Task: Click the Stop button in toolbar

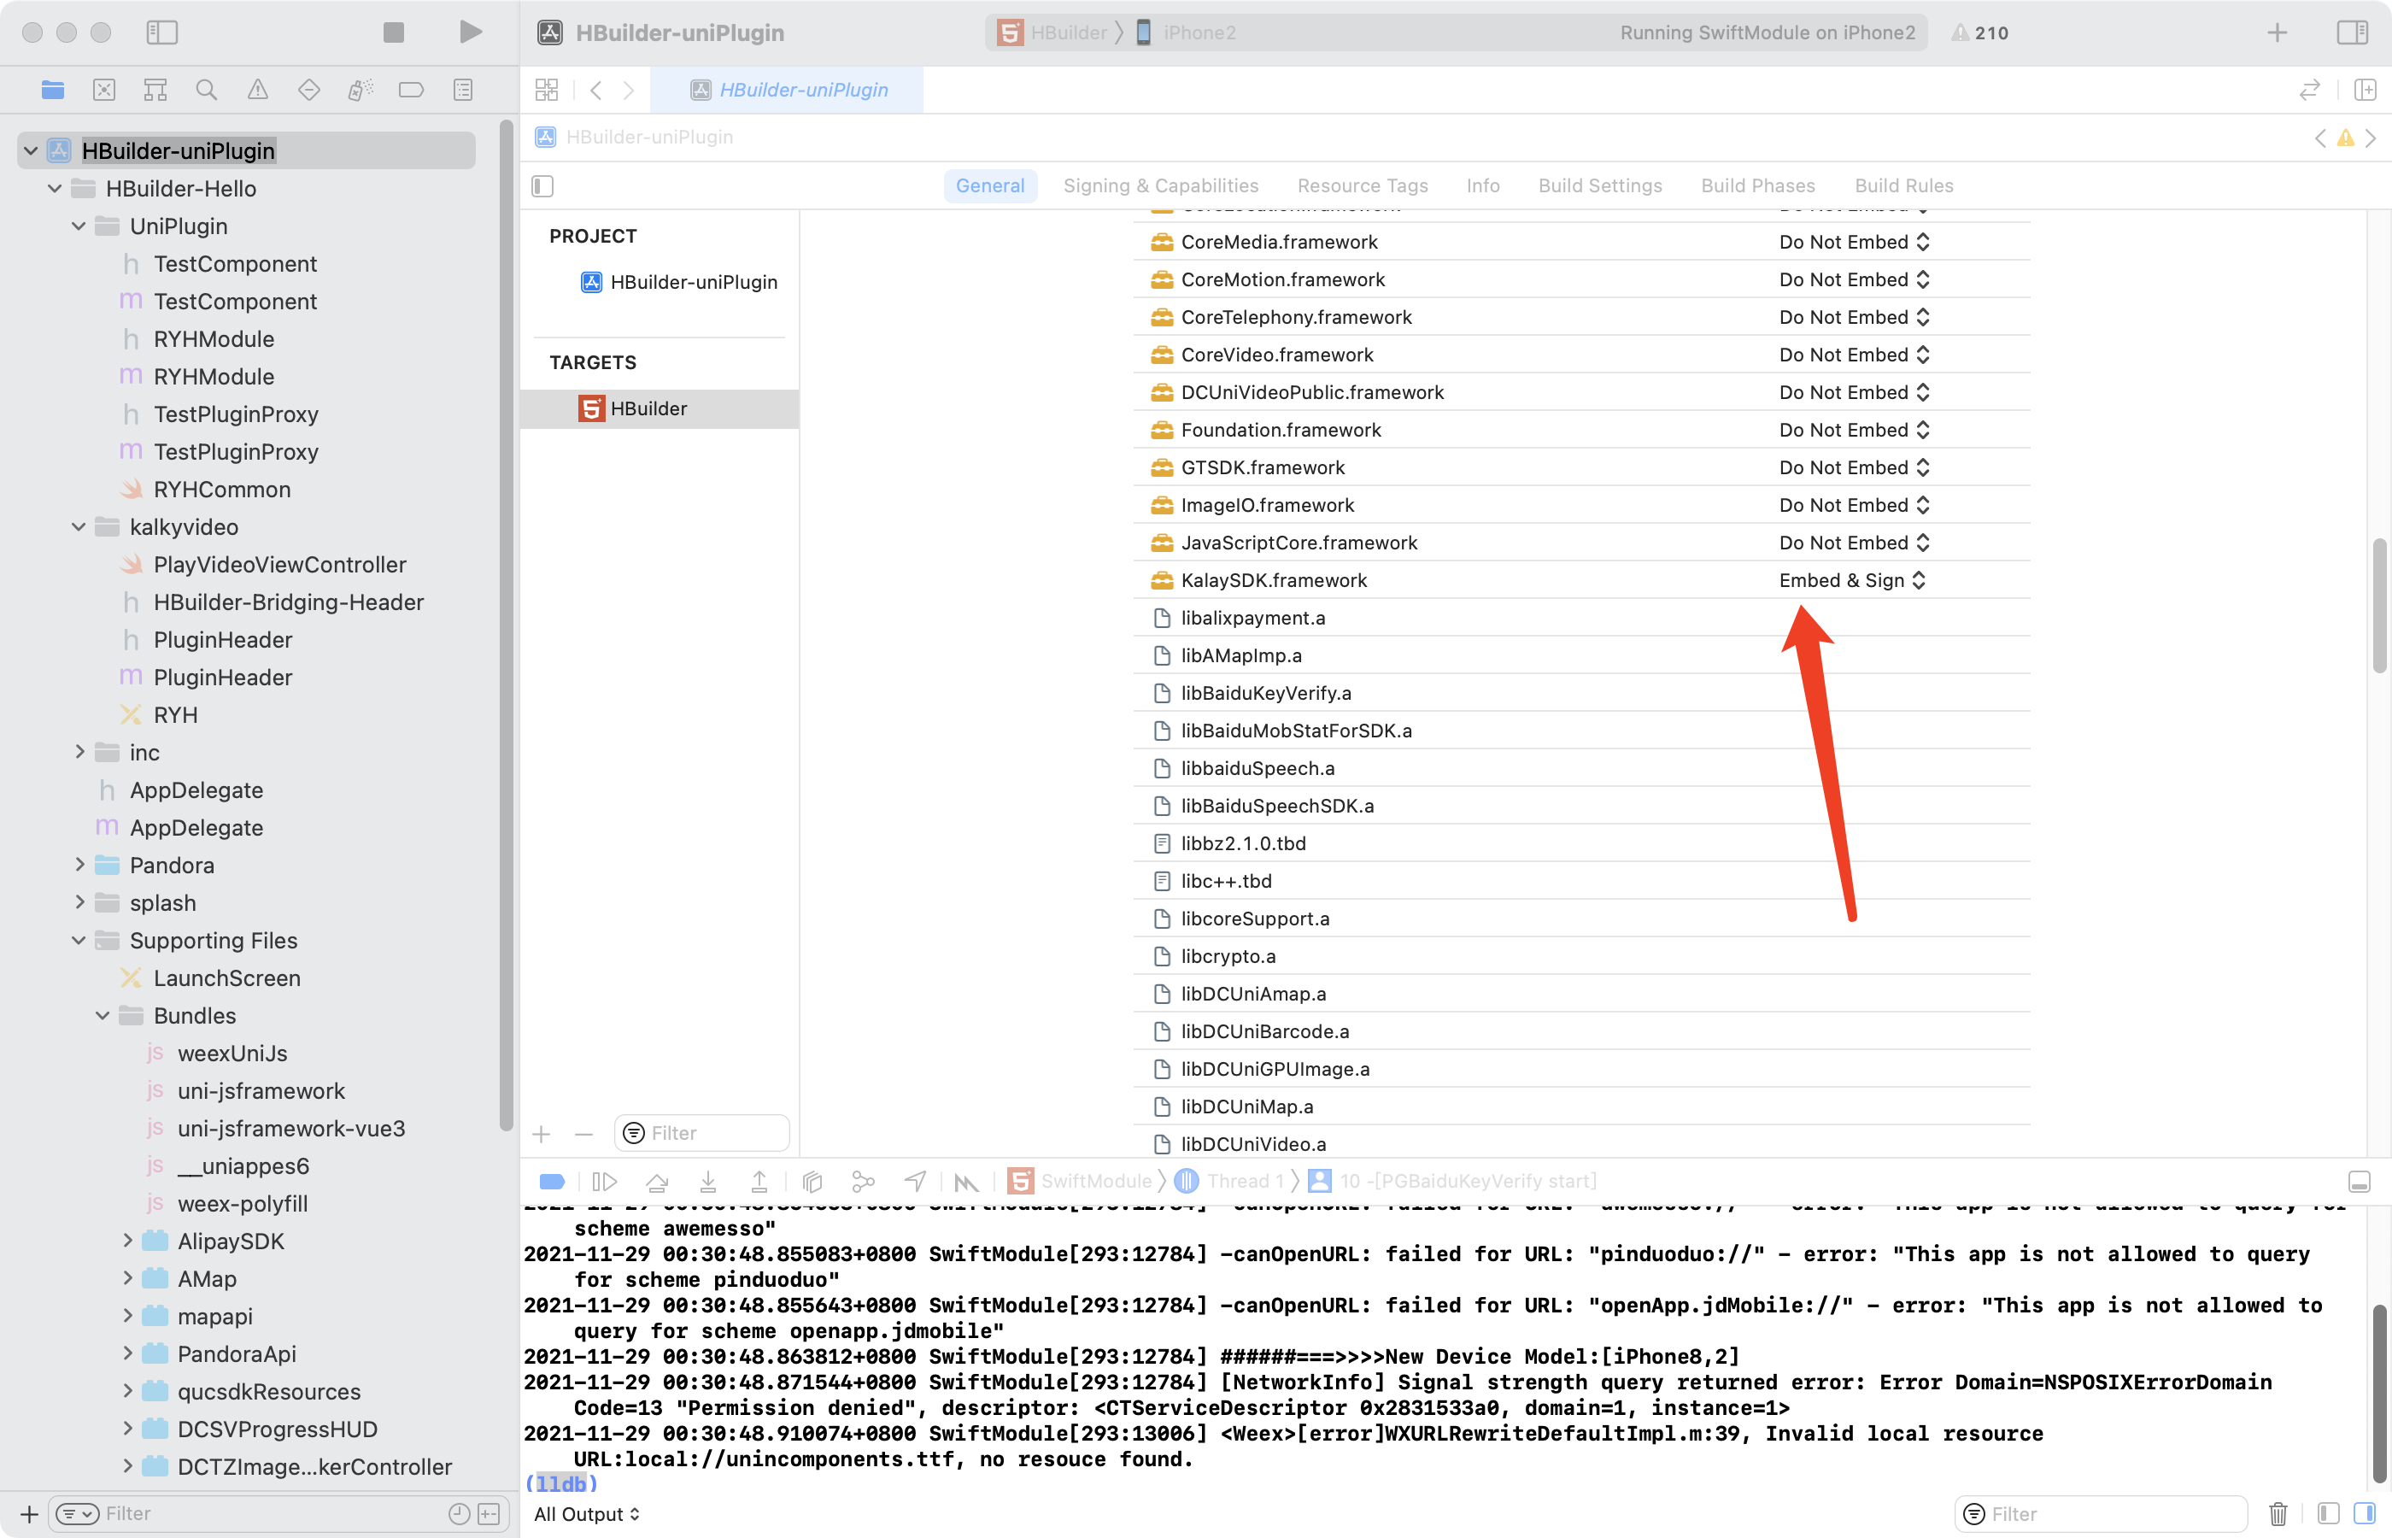Action: click(393, 32)
